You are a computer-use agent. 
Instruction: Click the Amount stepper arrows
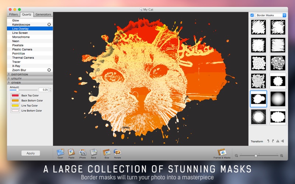click(51, 90)
